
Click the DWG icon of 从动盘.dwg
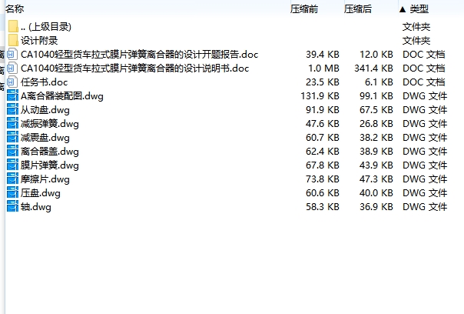(13, 109)
